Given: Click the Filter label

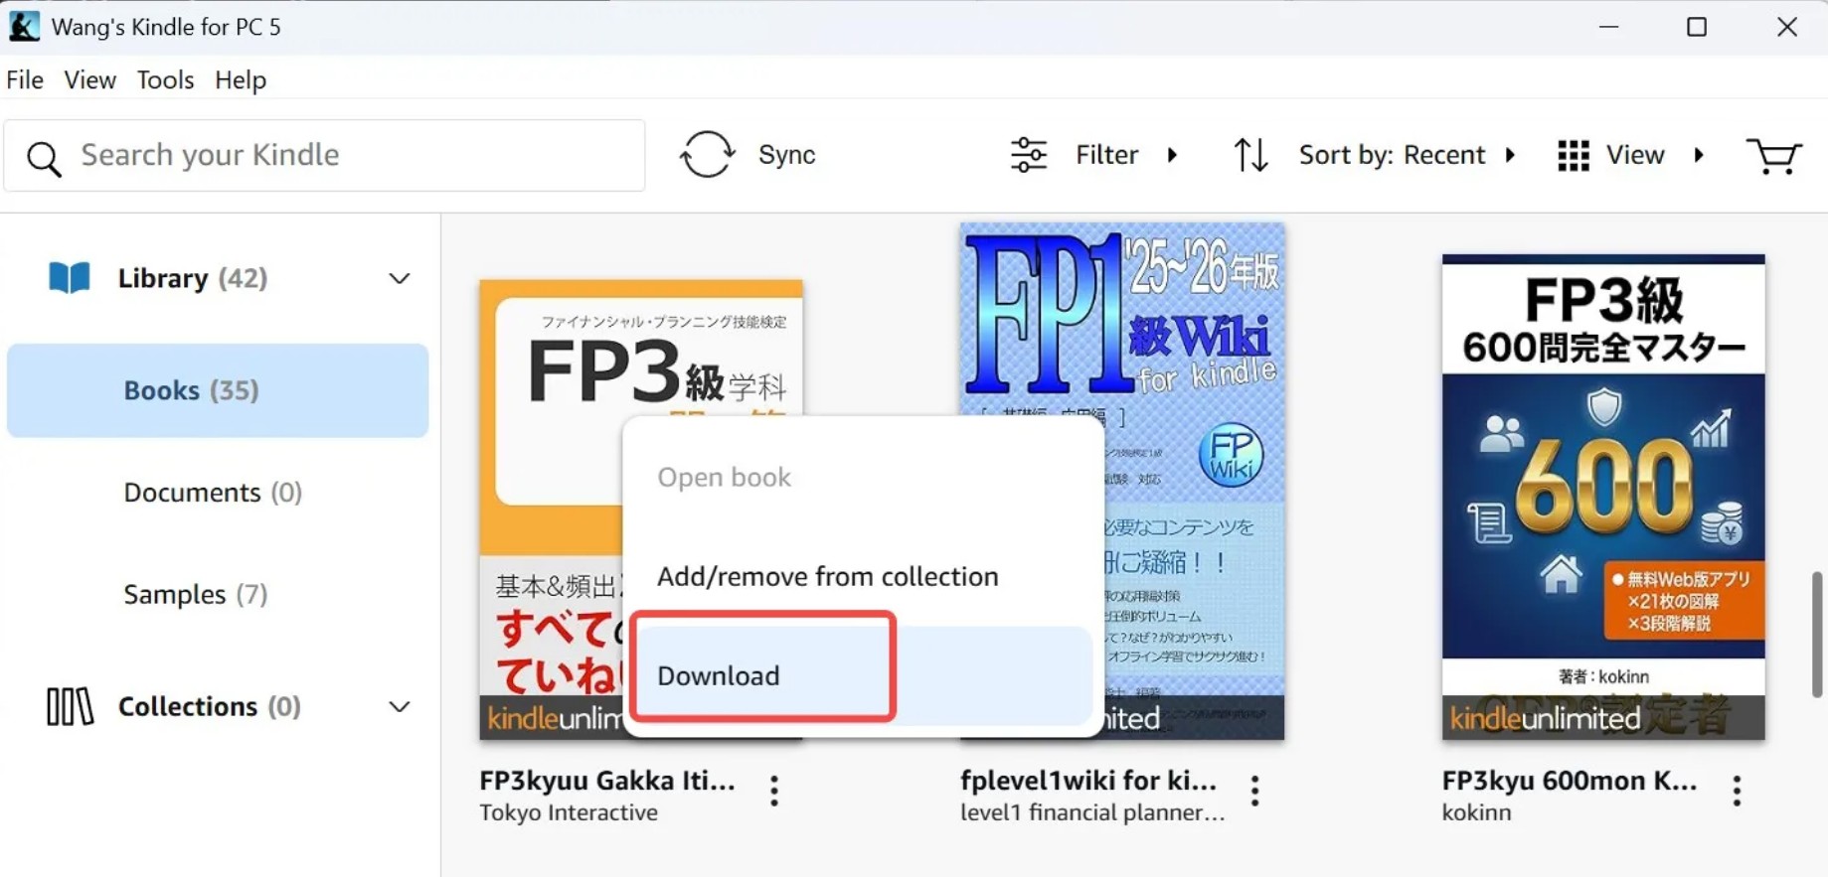Looking at the screenshot, I should click(1106, 155).
